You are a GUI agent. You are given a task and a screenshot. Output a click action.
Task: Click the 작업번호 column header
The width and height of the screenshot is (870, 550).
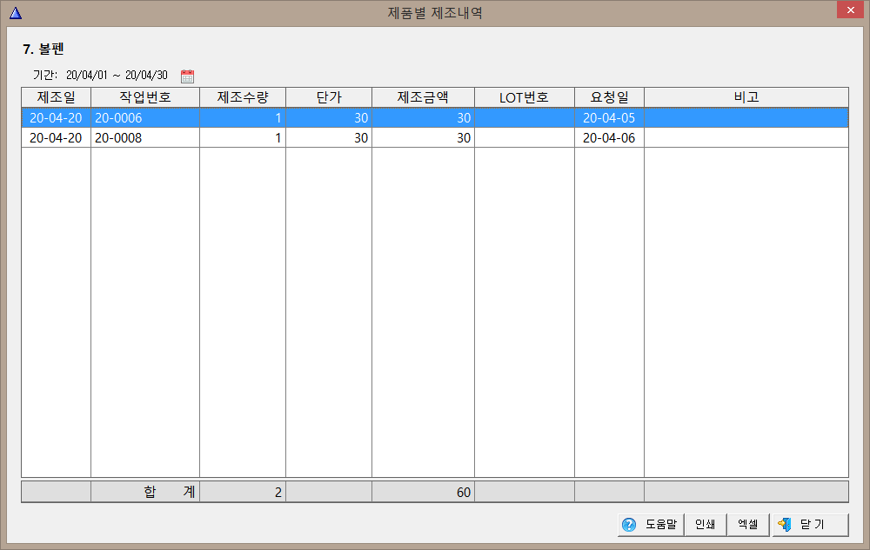pyautogui.click(x=145, y=97)
